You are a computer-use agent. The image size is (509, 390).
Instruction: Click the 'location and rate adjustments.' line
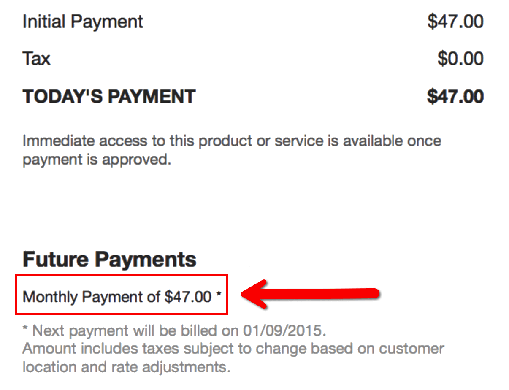[x=126, y=367]
